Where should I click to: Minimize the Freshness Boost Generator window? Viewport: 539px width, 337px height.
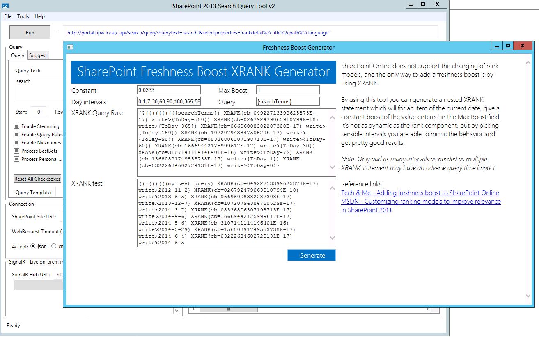pyautogui.click(x=496, y=46)
